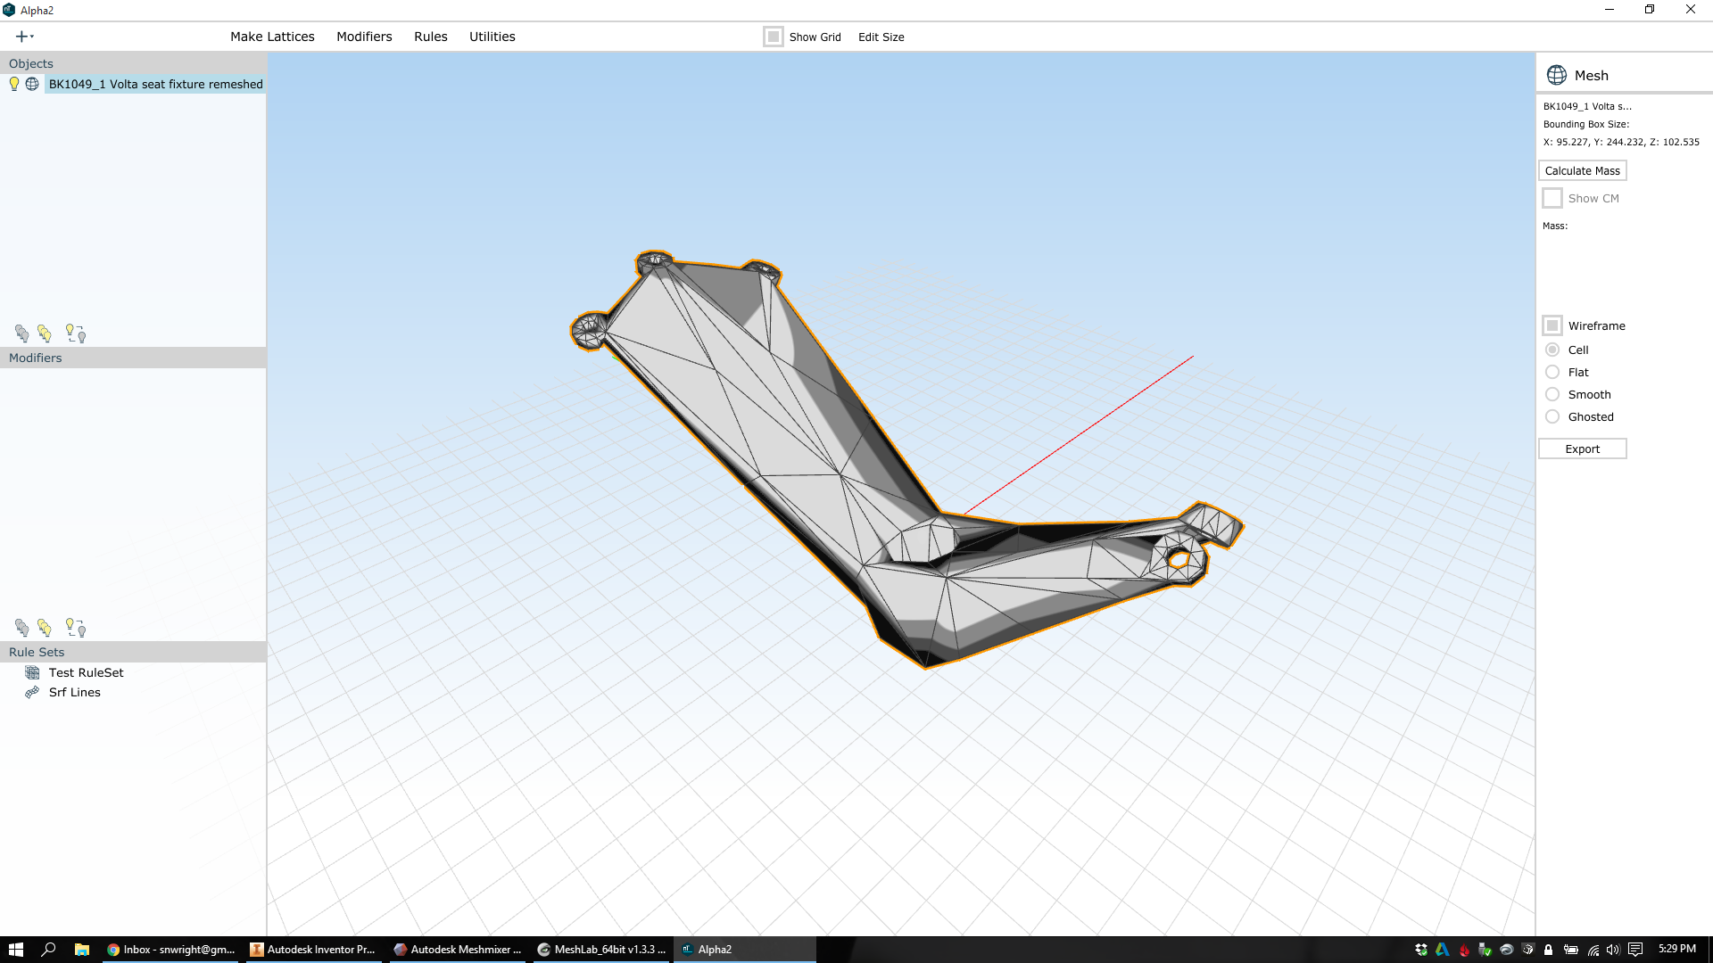Toggle the lightbulb visibility of BK1049_1 object
1713x963 pixels.
pyautogui.click(x=14, y=84)
